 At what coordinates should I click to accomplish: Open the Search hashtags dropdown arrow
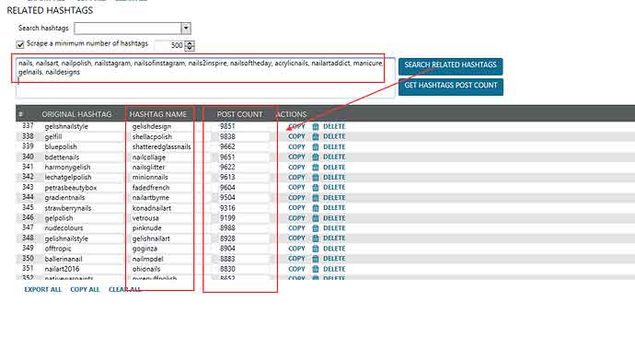point(186,29)
